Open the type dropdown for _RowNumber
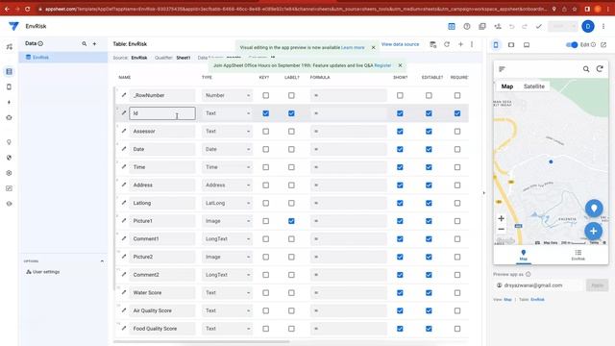Screen dimensions: 615x346 227,95
